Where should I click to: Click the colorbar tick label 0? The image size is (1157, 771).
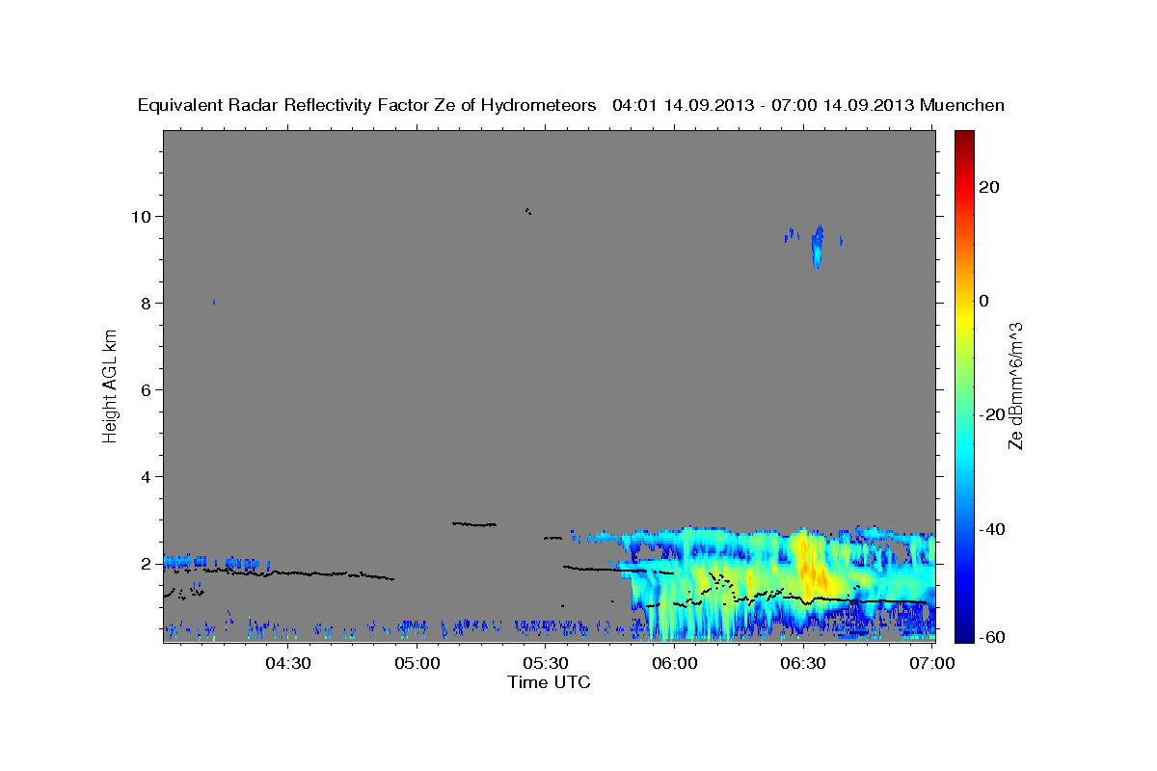pos(984,301)
